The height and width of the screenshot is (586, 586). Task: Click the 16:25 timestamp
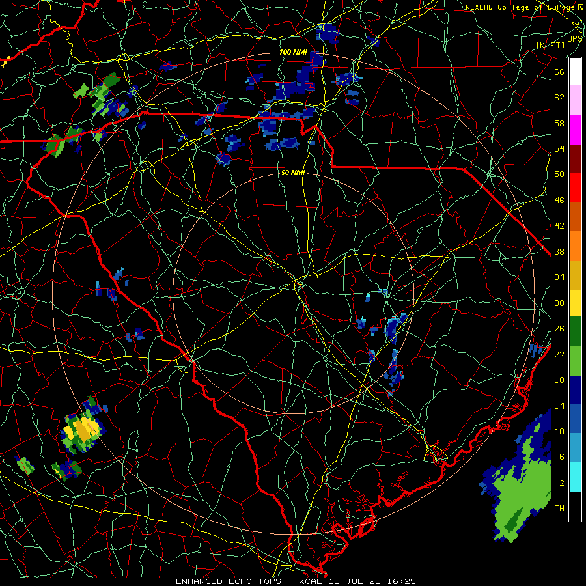[402, 581]
